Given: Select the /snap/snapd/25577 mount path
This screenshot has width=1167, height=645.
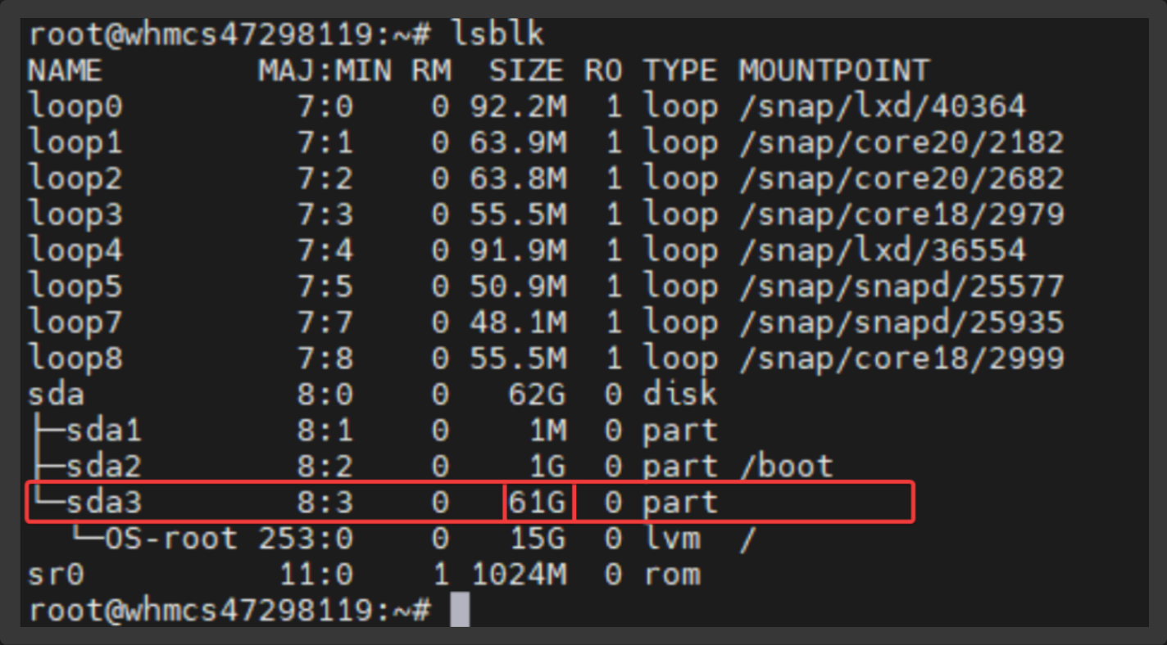Looking at the screenshot, I should pyautogui.click(x=901, y=286).
